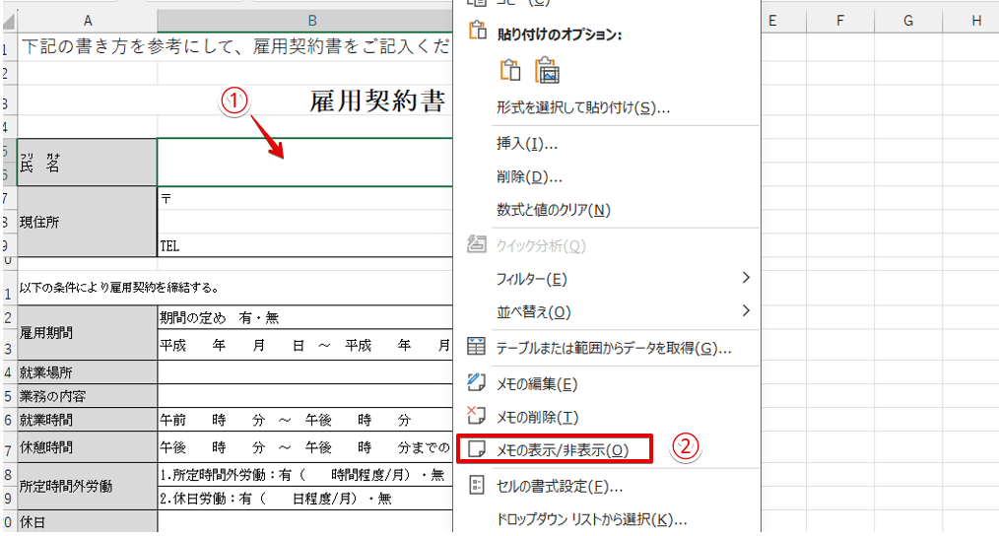Select column H header

pyautogui.click(x=970, y=21)
